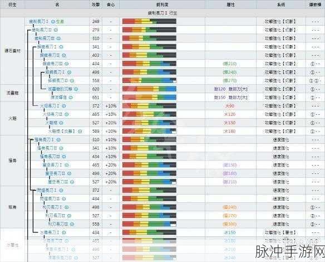
Task: Click the 系統 column header
Action: [x=281, y=4]
